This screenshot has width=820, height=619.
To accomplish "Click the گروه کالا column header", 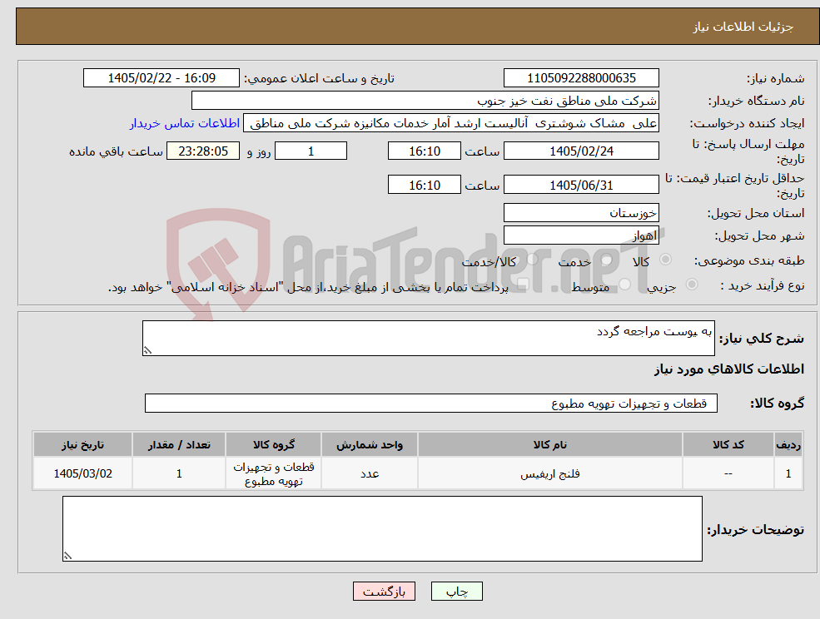I will [x=274, y=444].
